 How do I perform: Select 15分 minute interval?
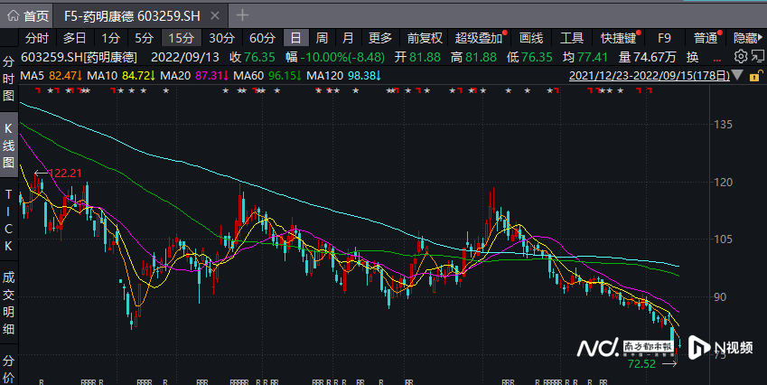coord(182,38)
